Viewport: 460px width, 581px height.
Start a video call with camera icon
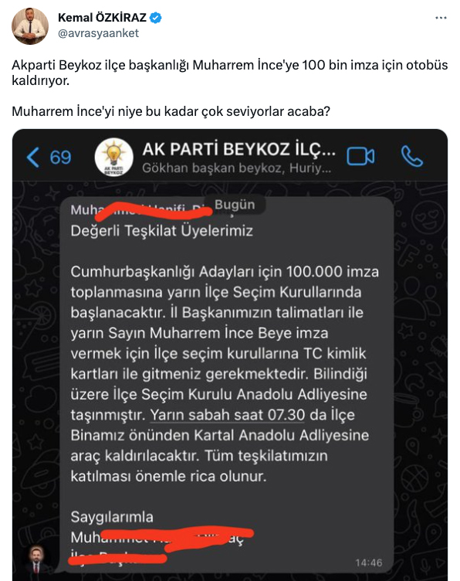(x=360, y=156)
